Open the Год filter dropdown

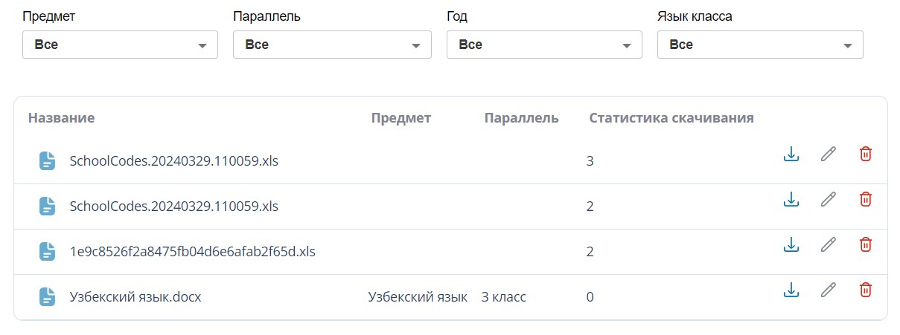(x=544, y=45)
